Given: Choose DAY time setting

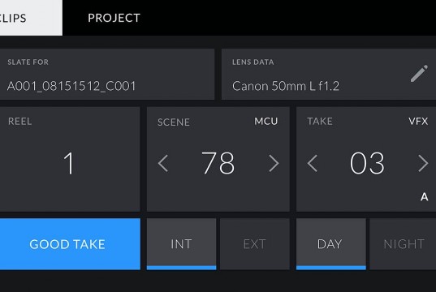Looking at the screenshot, I should [x=331, y=244].
